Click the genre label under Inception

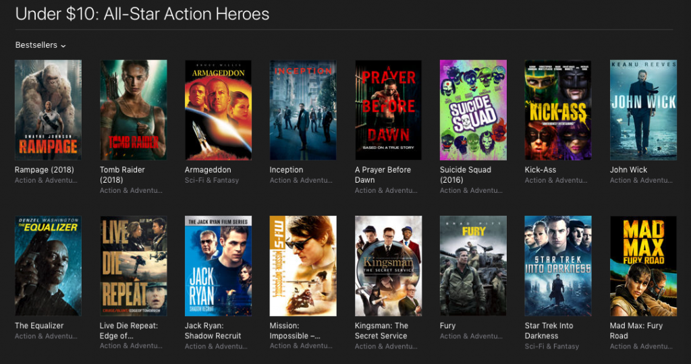coord(301,181)
